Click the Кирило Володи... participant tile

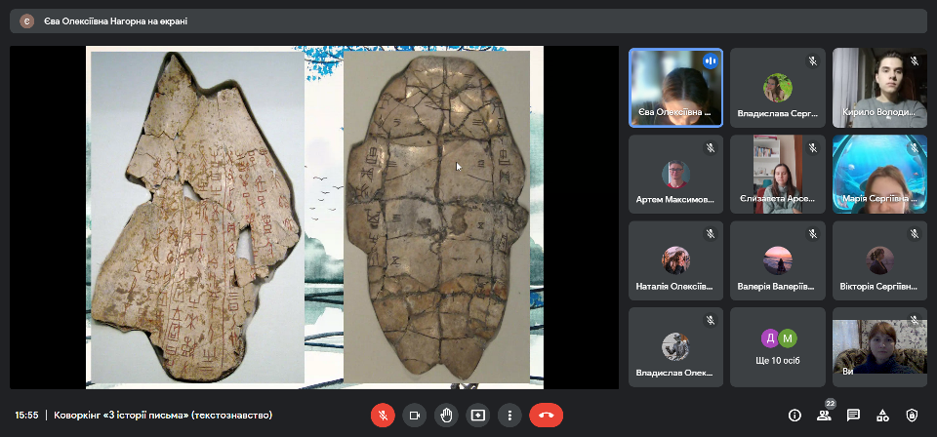pos(878,88)
